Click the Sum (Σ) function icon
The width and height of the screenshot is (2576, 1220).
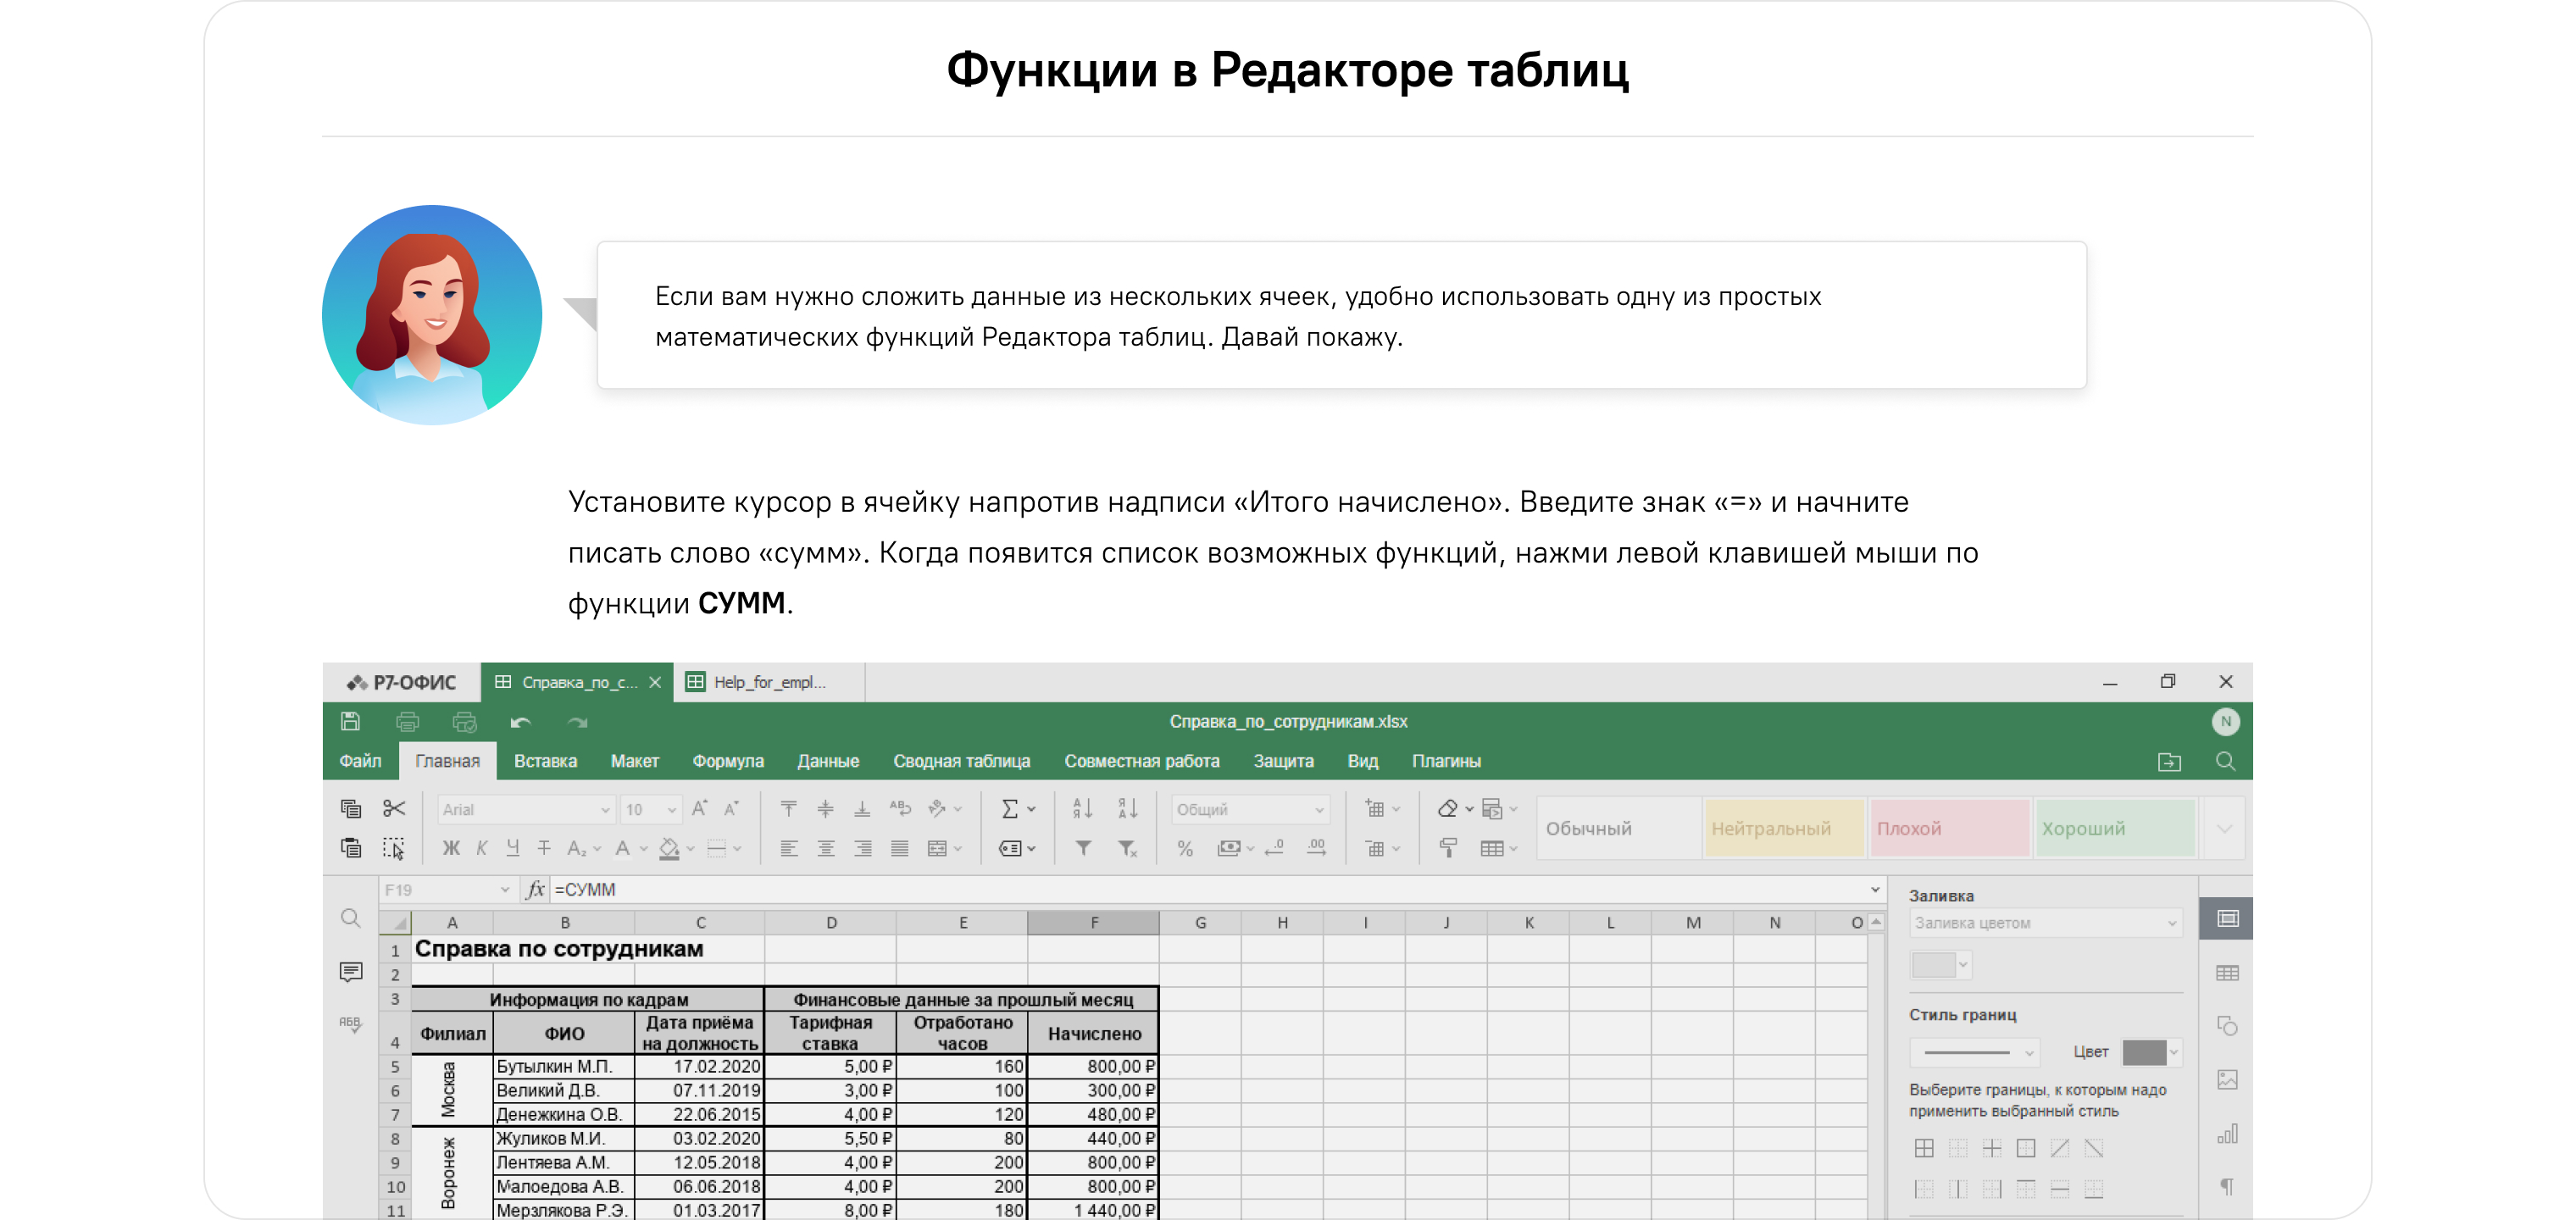[1010, 809]
